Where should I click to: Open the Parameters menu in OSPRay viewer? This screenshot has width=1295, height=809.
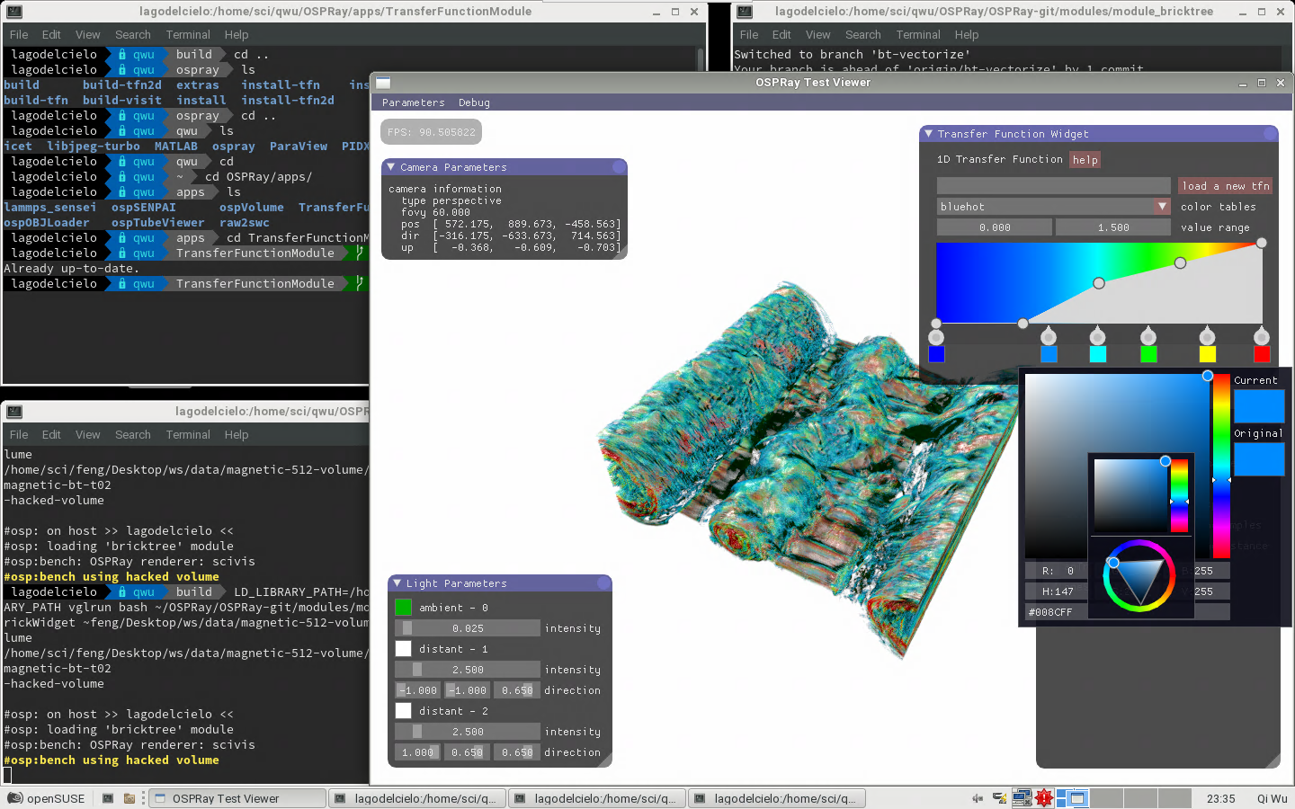point(414,103)
